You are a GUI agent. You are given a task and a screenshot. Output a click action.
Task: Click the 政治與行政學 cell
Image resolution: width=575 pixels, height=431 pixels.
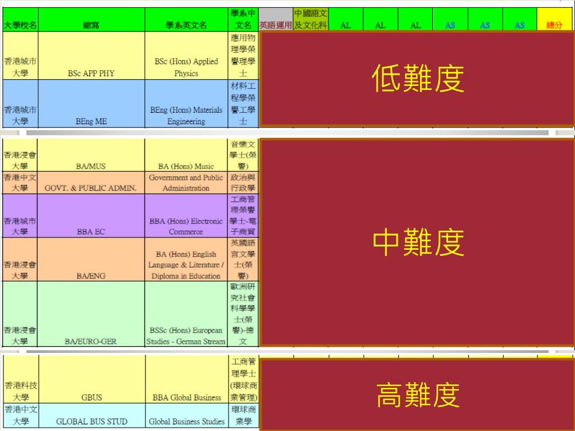(243, 182)
